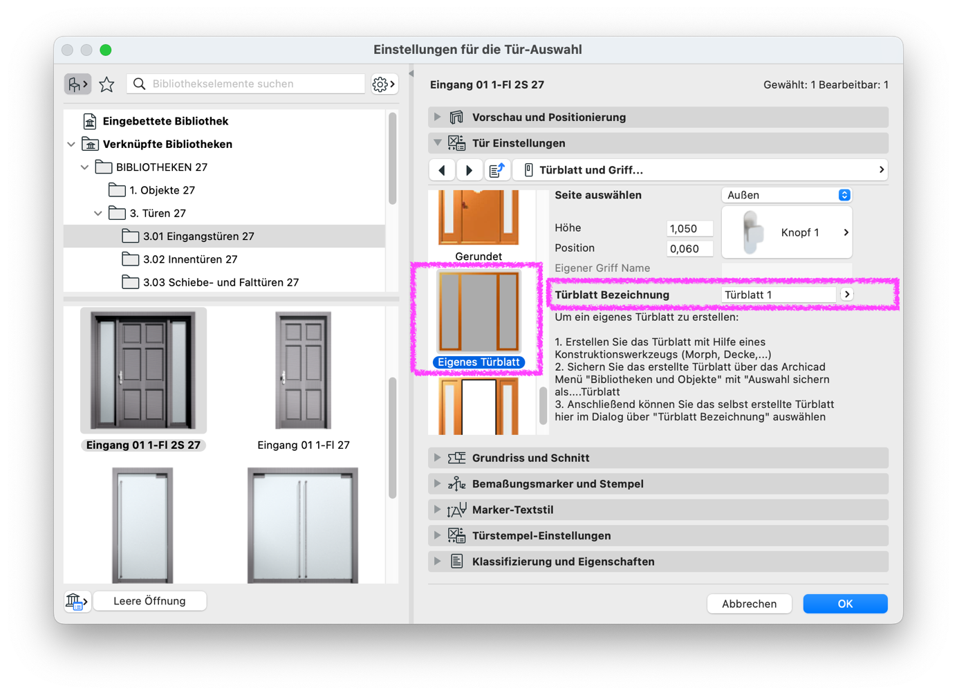Click the folder view toggle icon

[77, 84]
